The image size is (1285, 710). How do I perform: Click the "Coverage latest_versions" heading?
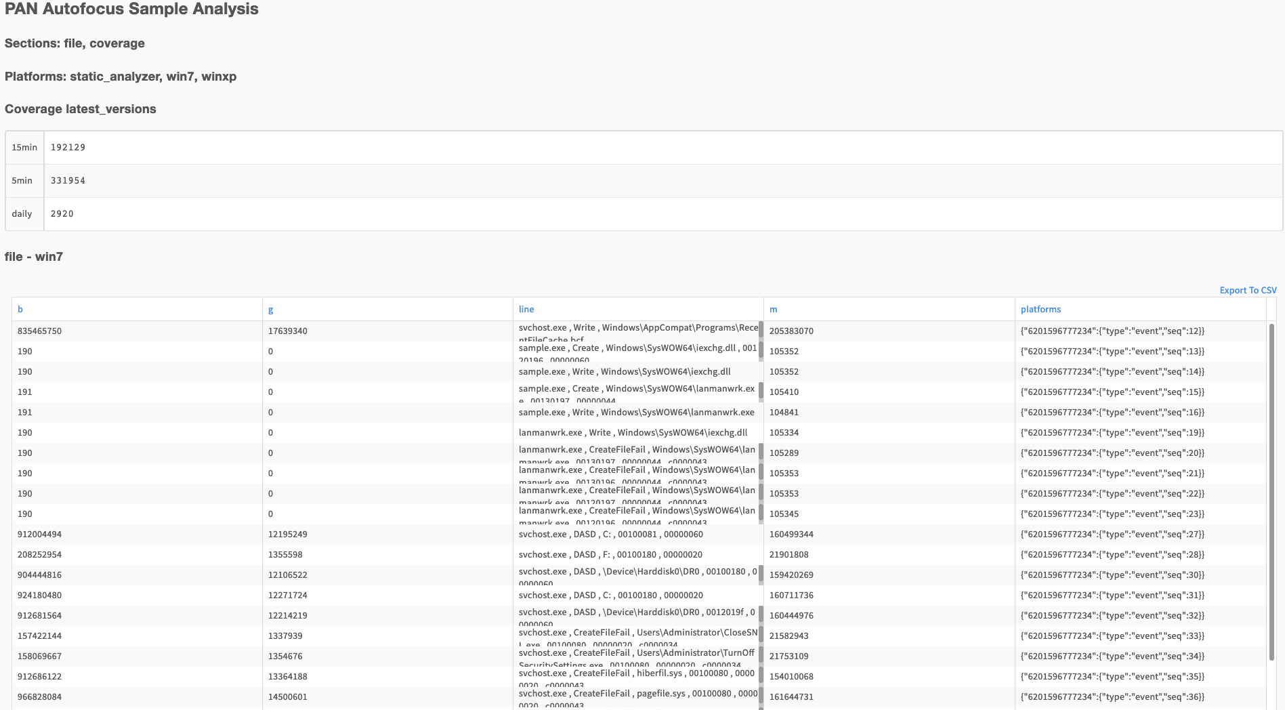click(x=80, y=109)
